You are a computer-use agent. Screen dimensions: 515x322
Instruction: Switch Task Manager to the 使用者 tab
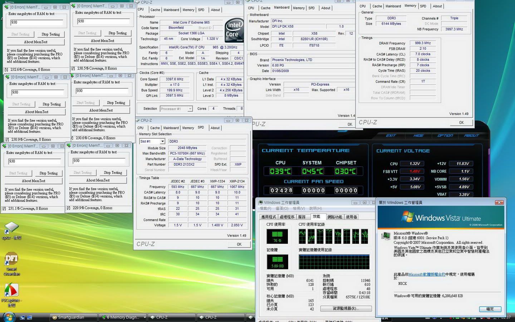[351, 217]
